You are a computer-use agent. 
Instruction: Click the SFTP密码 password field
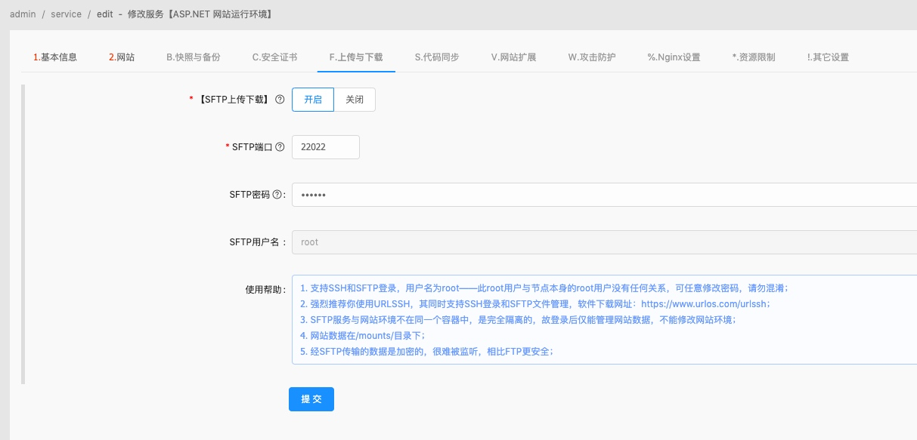tap(454, 195)
